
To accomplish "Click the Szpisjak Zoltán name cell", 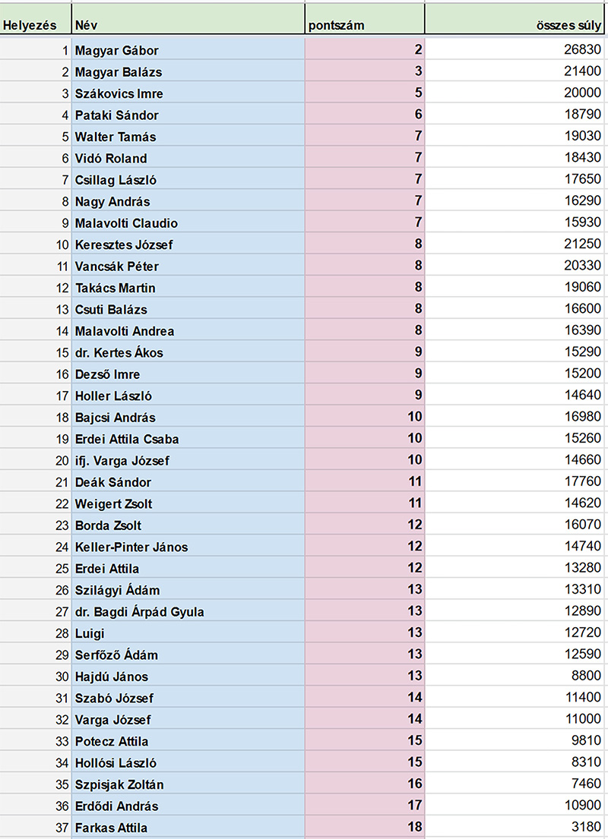I will (x=188, y=784).
